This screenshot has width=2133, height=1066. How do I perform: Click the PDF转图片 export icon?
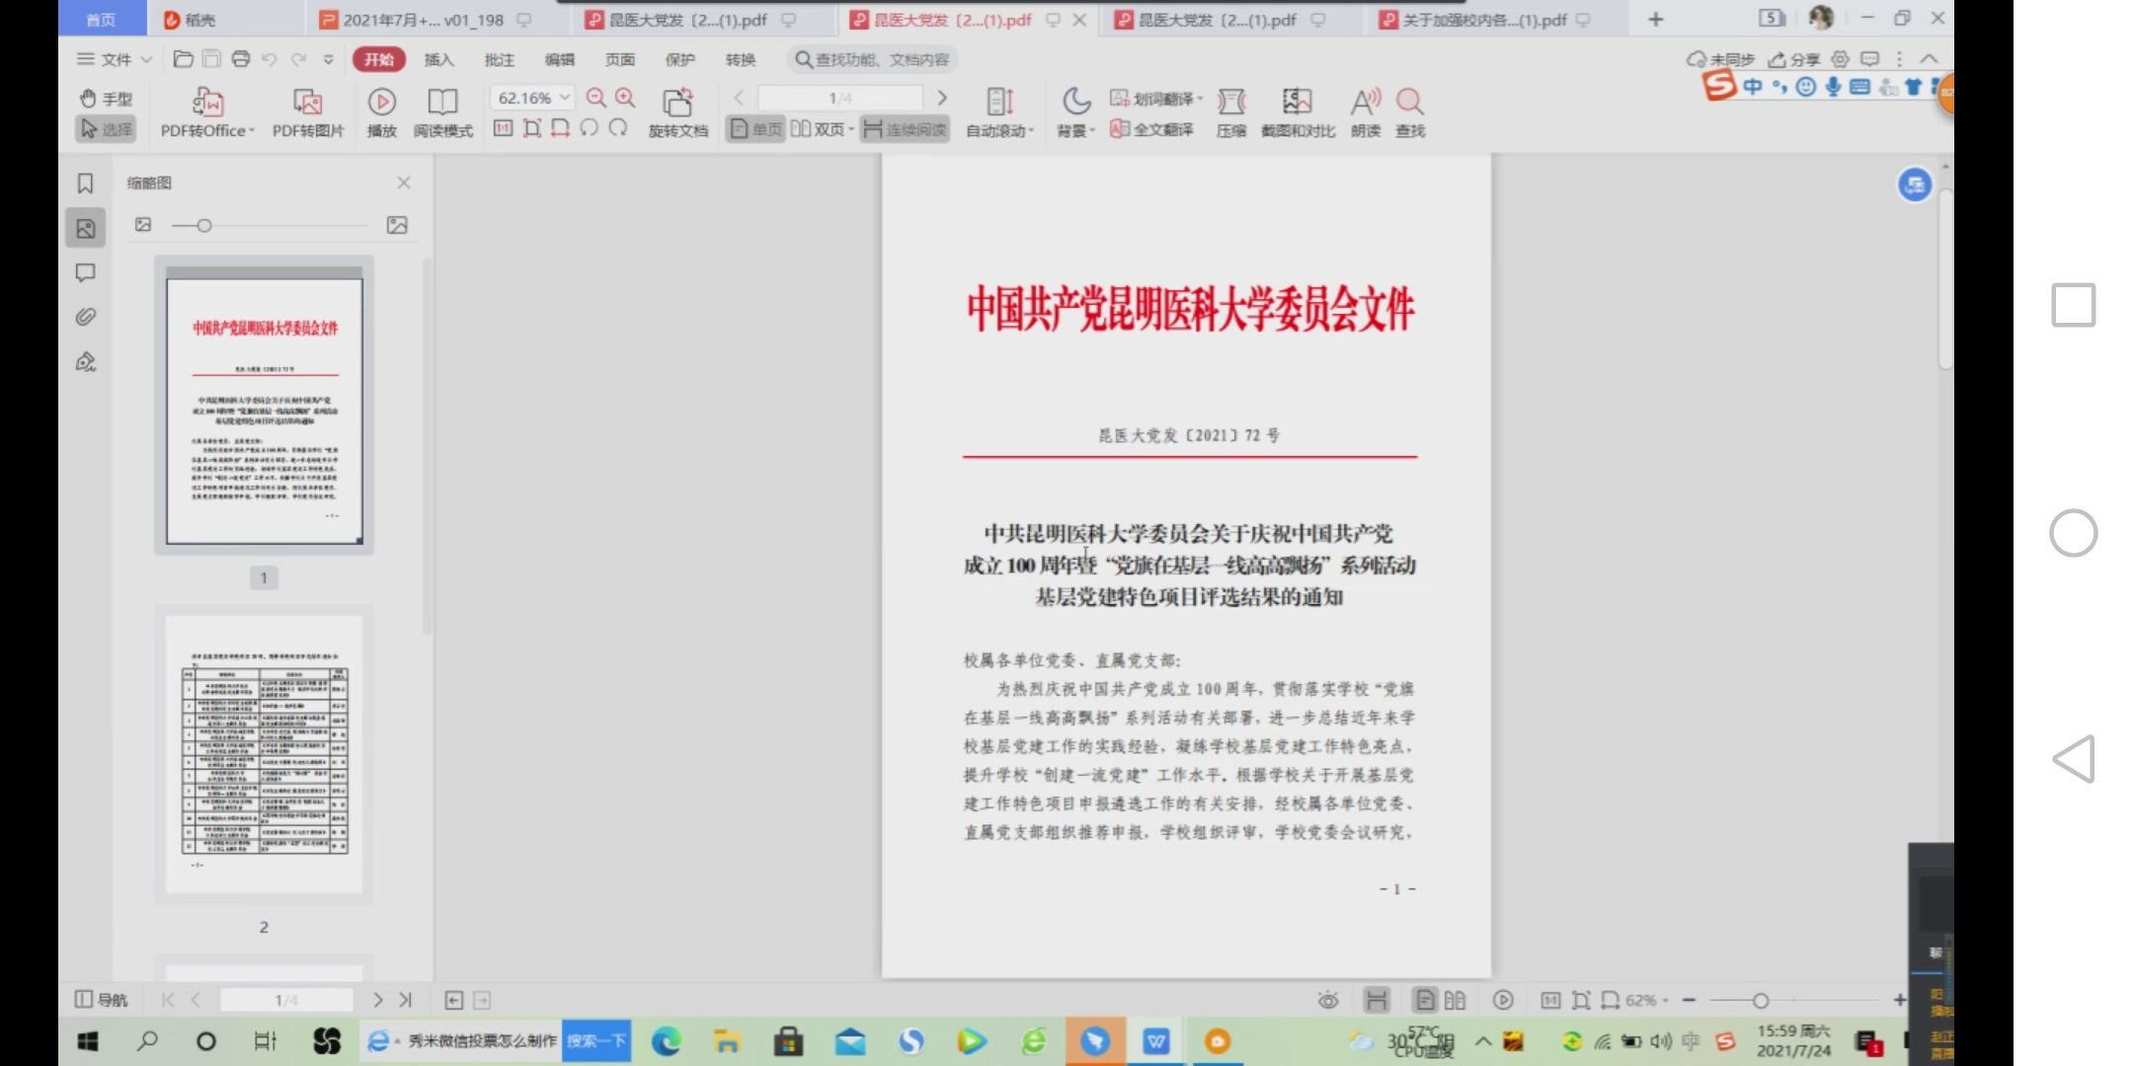tap(308, 103)
